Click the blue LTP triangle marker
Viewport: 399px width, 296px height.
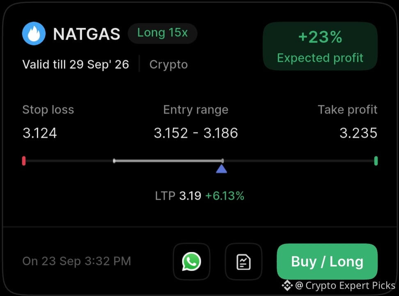click(221, 169)
